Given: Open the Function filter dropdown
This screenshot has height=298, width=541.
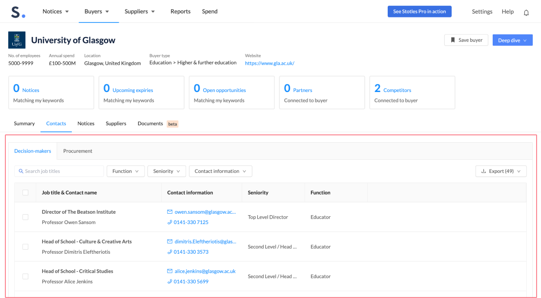Looking at the screenshot, I should tap(125, 171).
